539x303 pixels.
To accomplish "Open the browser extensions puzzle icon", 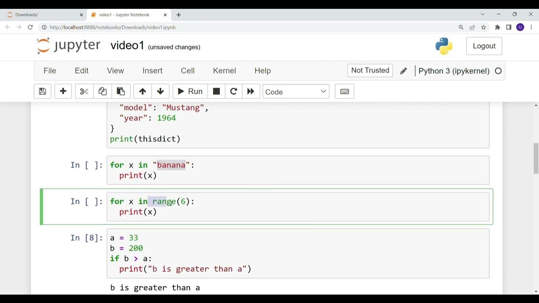I will pos(497,27).
